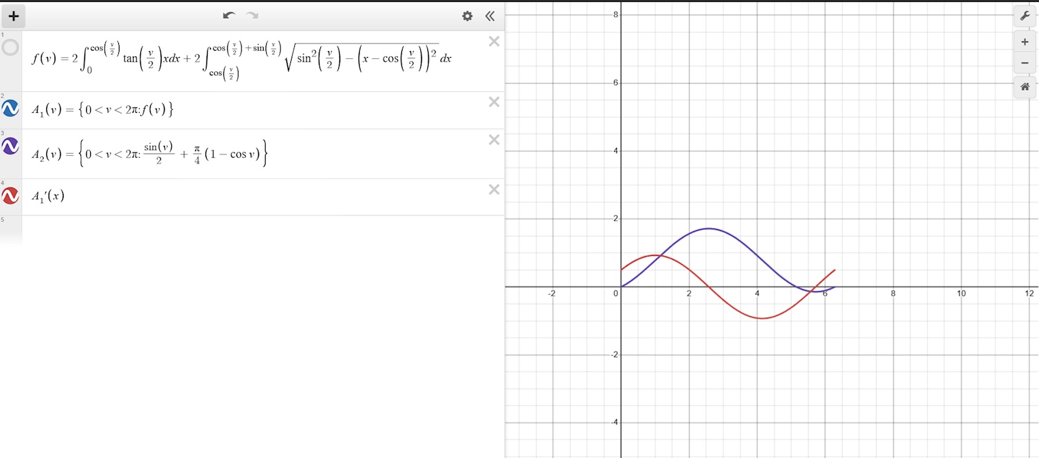The image size is (1039, 458).
Task: Undo the last action
Action: pyautogui.click(x=229, y=16)
